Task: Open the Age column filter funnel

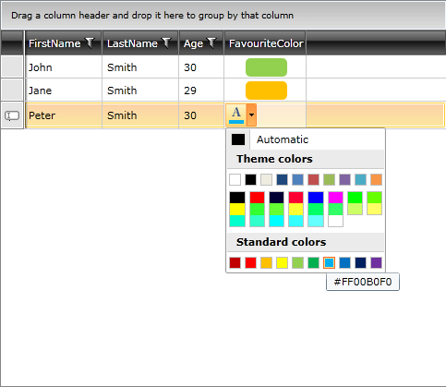Action: coord(211,43)
